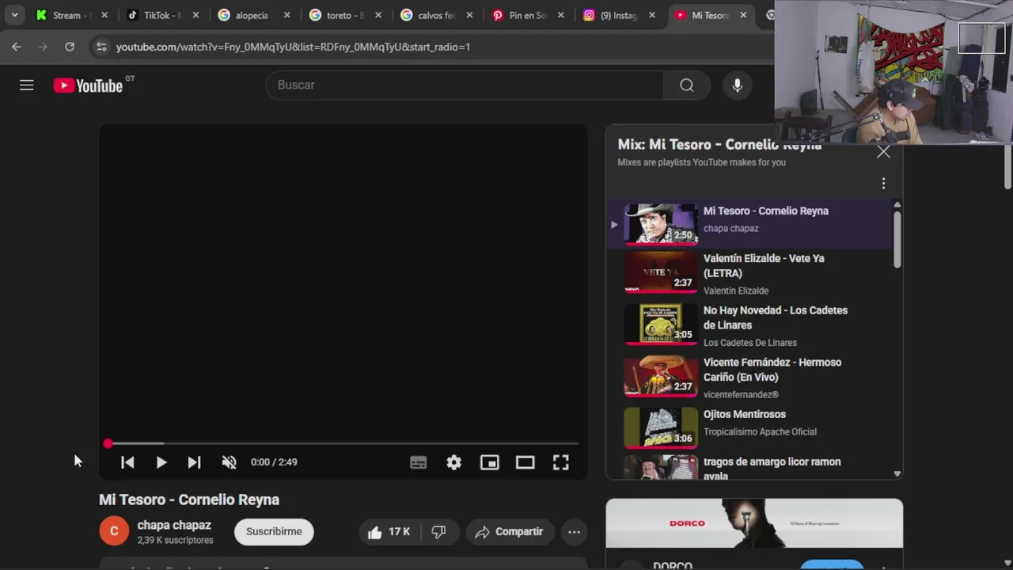This screenshot has width=1013, height=570.
Task: Enter fullscreen mode
Action: tap(560, 462)
